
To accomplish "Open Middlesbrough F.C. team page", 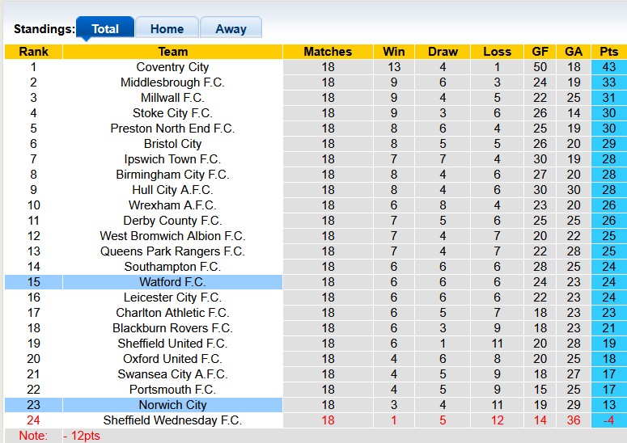I will point(172,82).
